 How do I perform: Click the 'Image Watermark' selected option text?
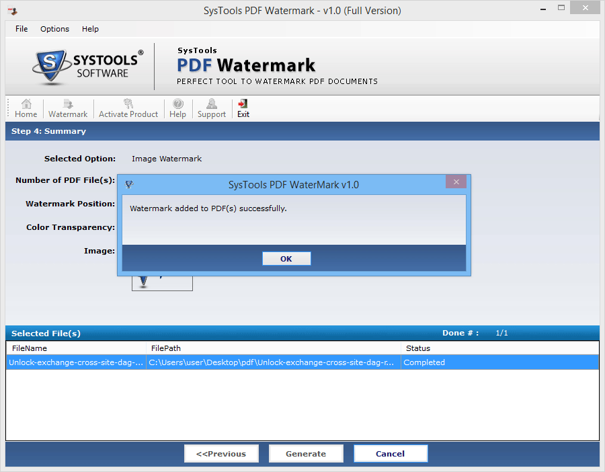(167, 159)
